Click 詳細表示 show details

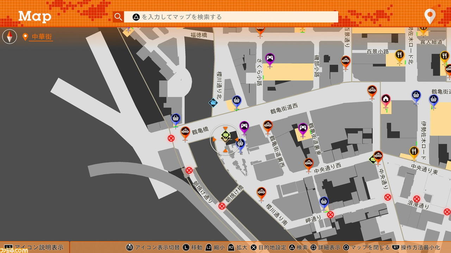(326, 247)
